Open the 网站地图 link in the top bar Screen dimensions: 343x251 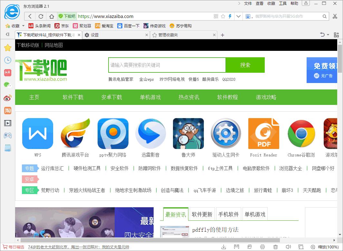(53, 45)
